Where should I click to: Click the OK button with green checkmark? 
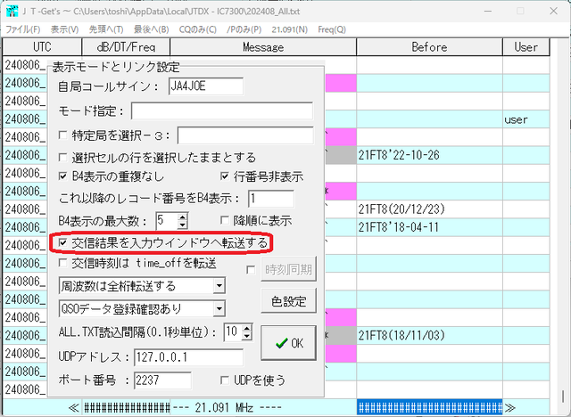(x=288, y=343)
